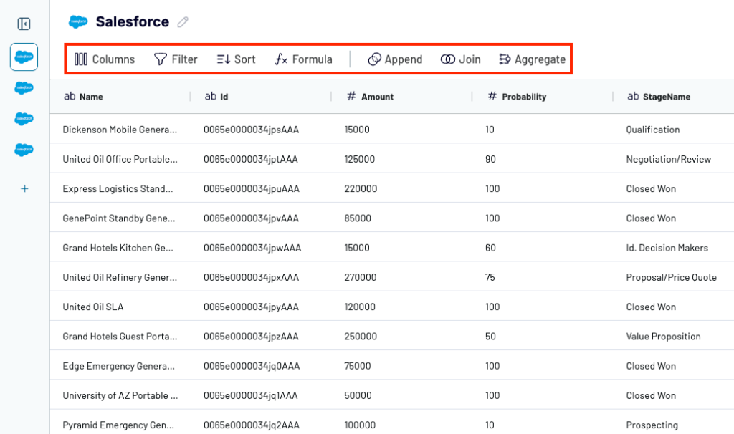Click the Amount value 100000

360,425
